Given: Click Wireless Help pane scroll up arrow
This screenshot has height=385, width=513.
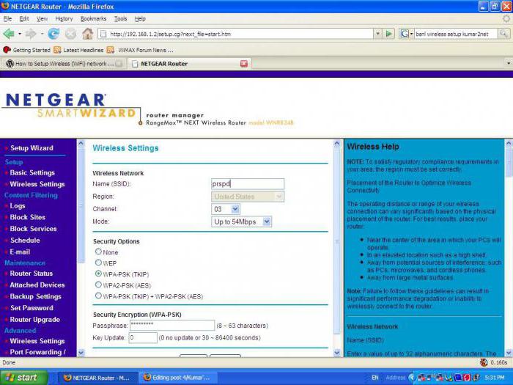Looking at the screenshot, I should pyautogui.click(x=509, y=143).
